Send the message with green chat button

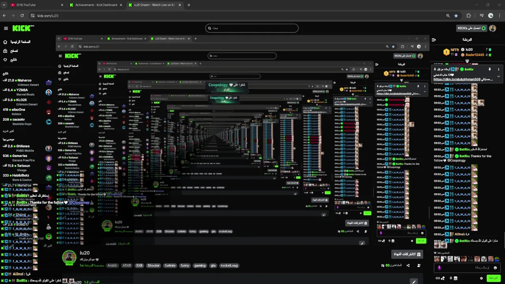493,278
